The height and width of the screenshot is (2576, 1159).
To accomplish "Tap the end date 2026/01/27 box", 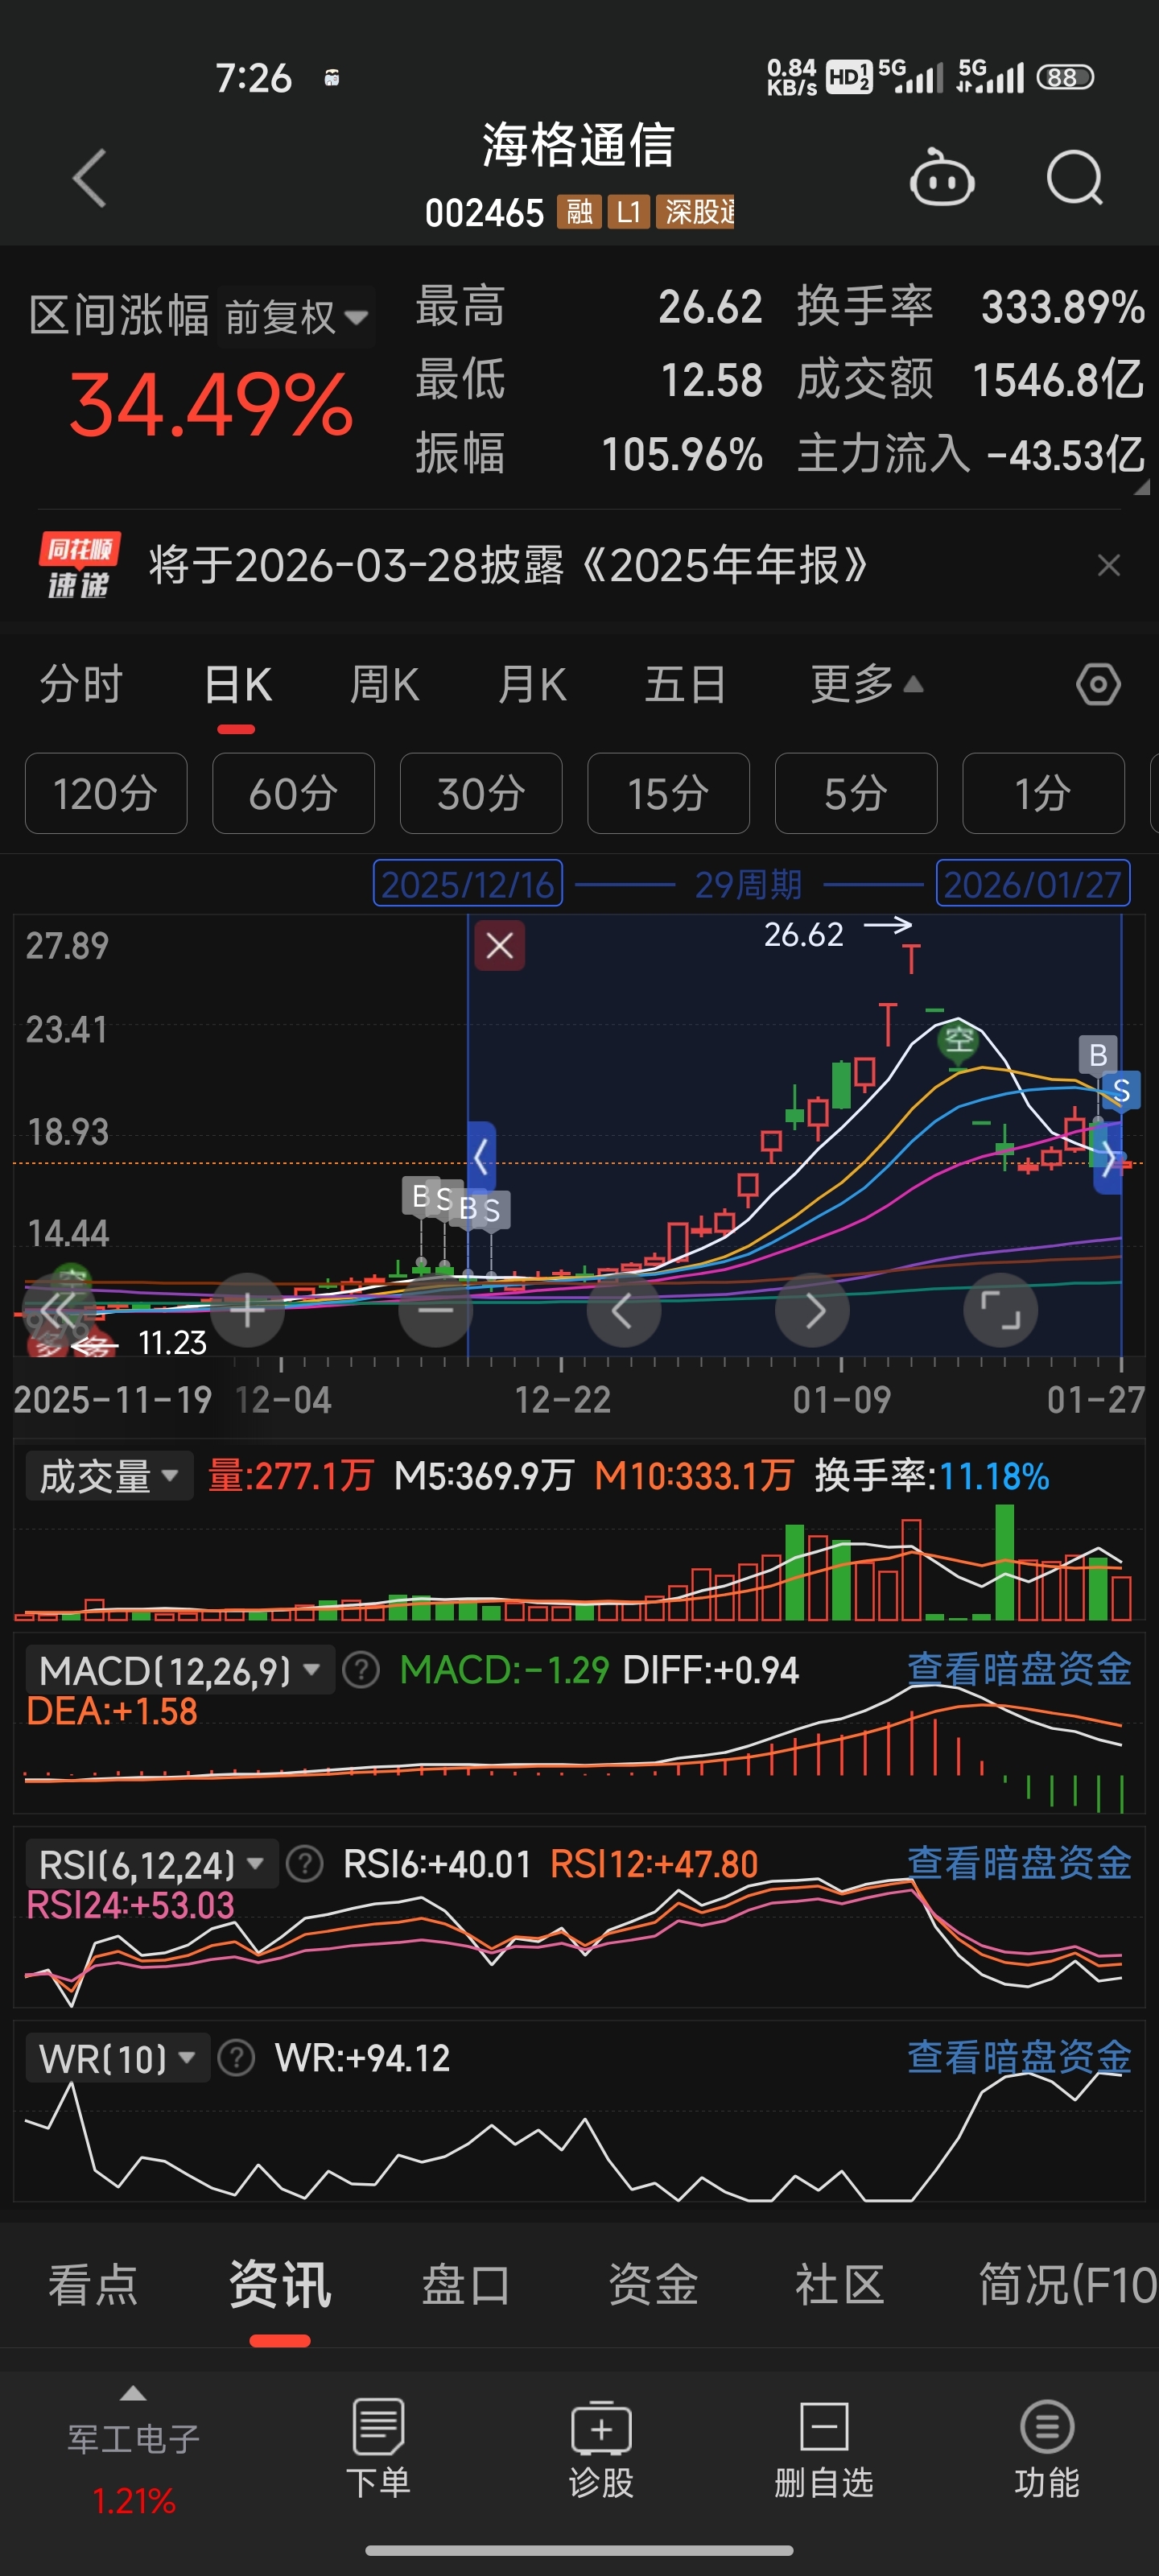I will [1032, 883].
